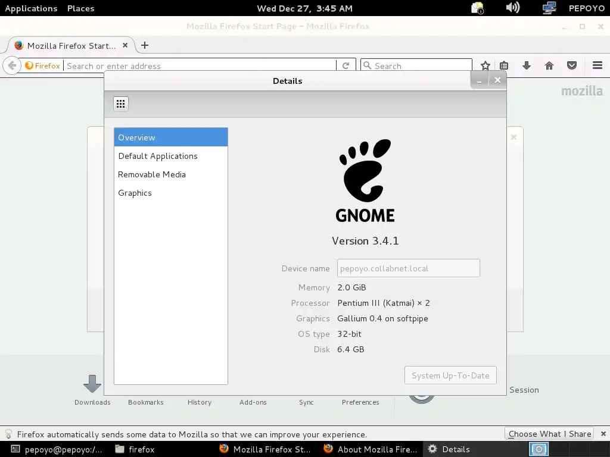Bookmark this page with the star icon
The height and width of the screenshot is (457, 610).
[x=485, y=65]
